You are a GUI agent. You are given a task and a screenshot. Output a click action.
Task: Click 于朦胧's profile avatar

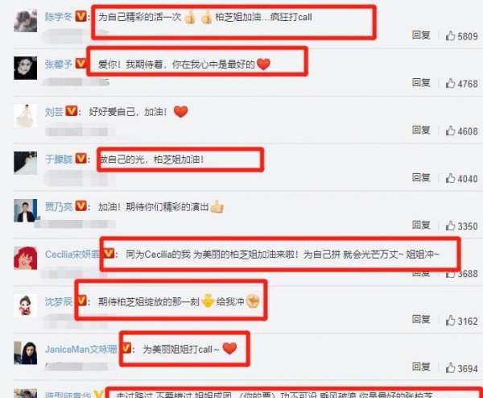(25, 163)
